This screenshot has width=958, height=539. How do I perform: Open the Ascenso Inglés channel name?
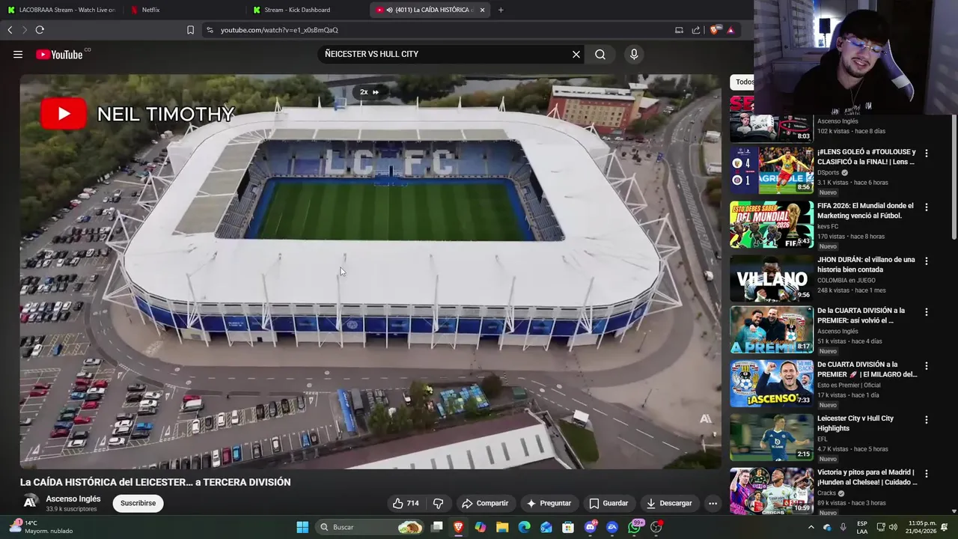(x=73, y=499)
